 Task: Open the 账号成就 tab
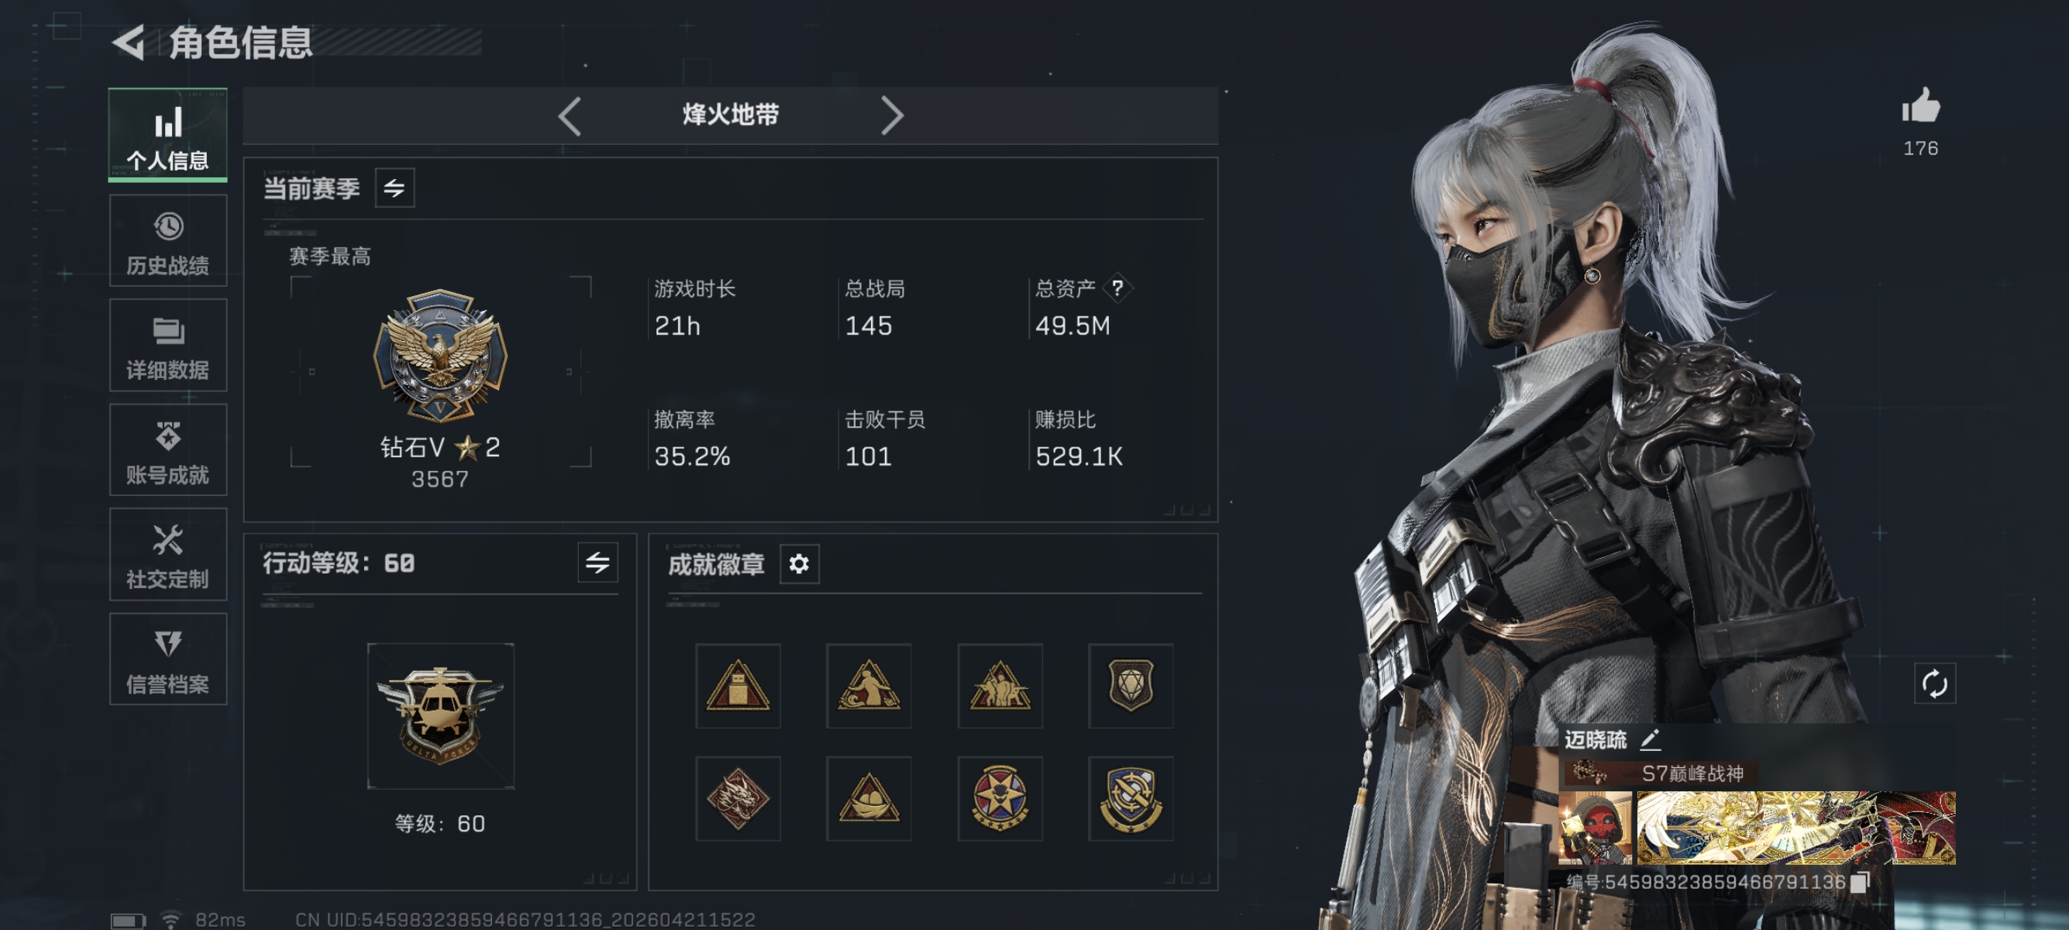[x=168, y=449]
